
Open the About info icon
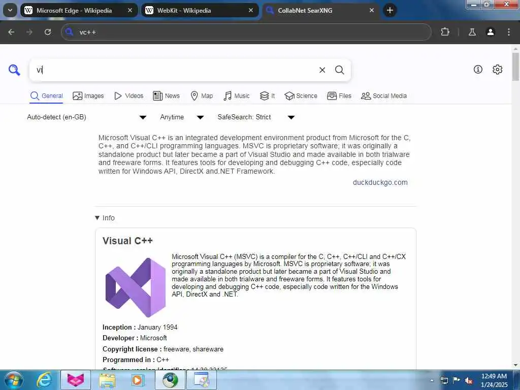(x=478, y=69)
